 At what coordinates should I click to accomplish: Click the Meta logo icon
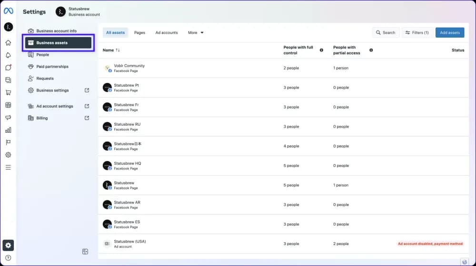(8, 11)
